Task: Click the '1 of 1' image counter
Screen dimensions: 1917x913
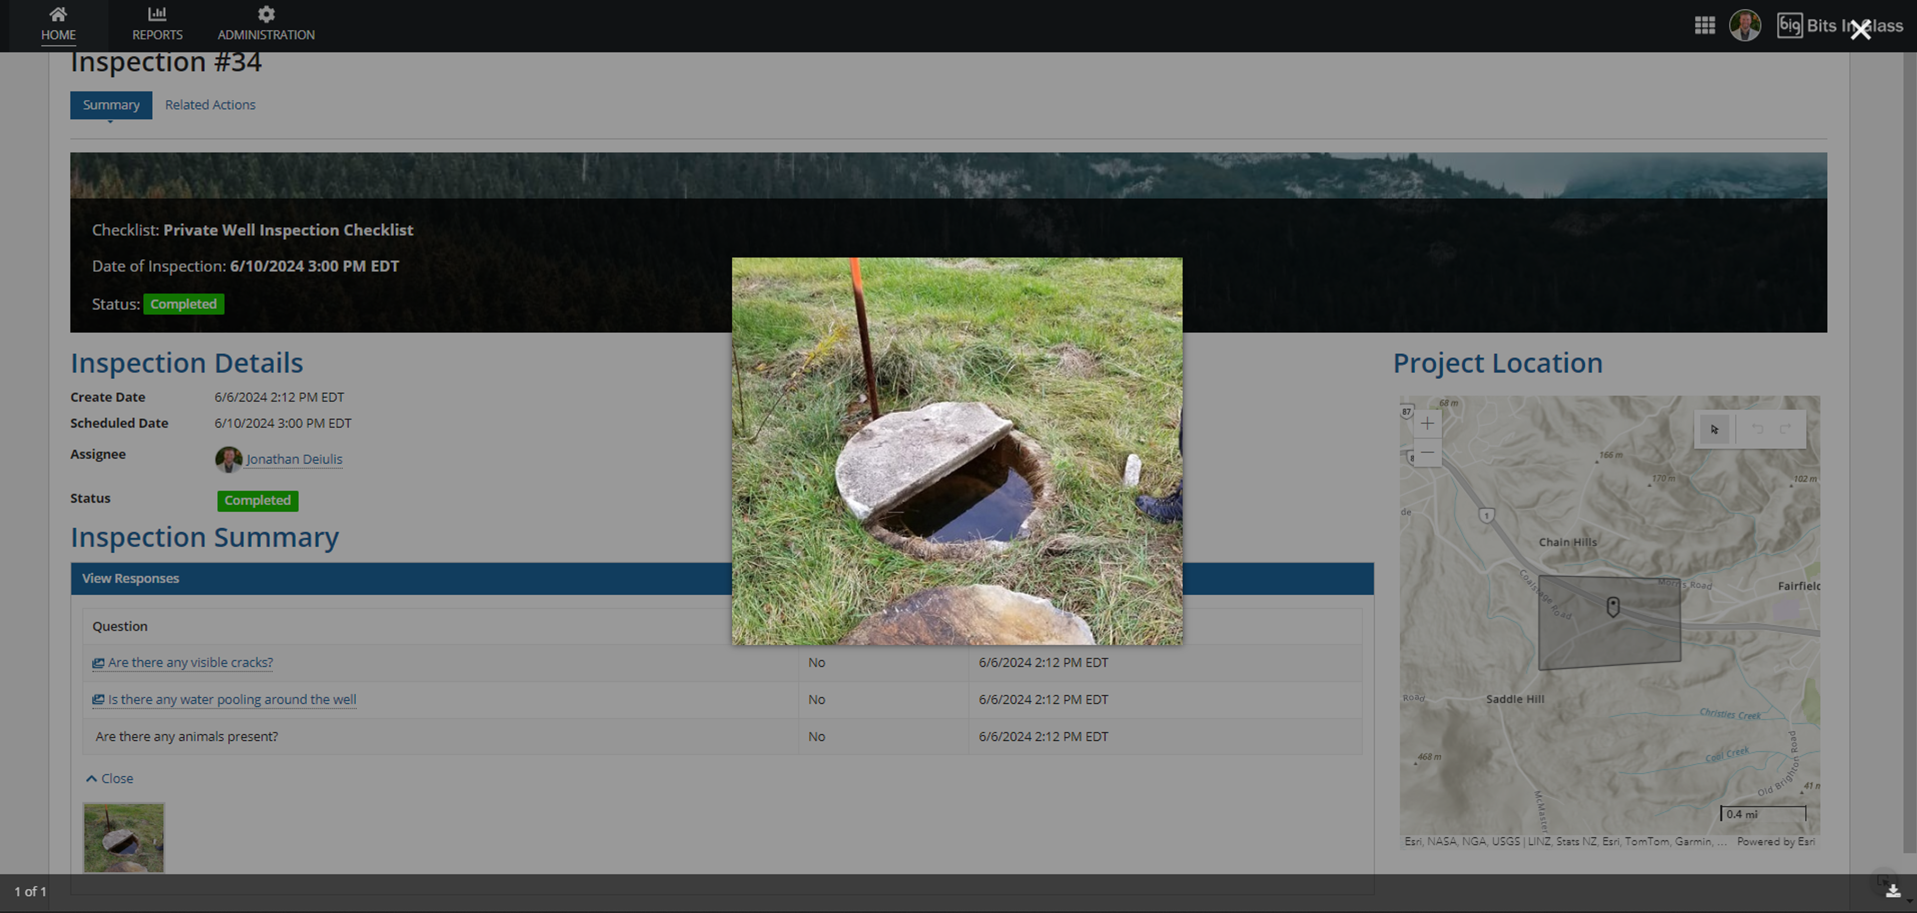Action: 30,892
